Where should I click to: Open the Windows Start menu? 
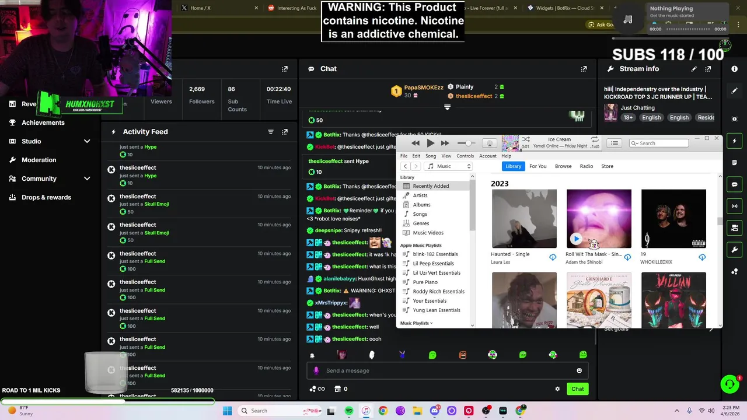click(227, 411)
